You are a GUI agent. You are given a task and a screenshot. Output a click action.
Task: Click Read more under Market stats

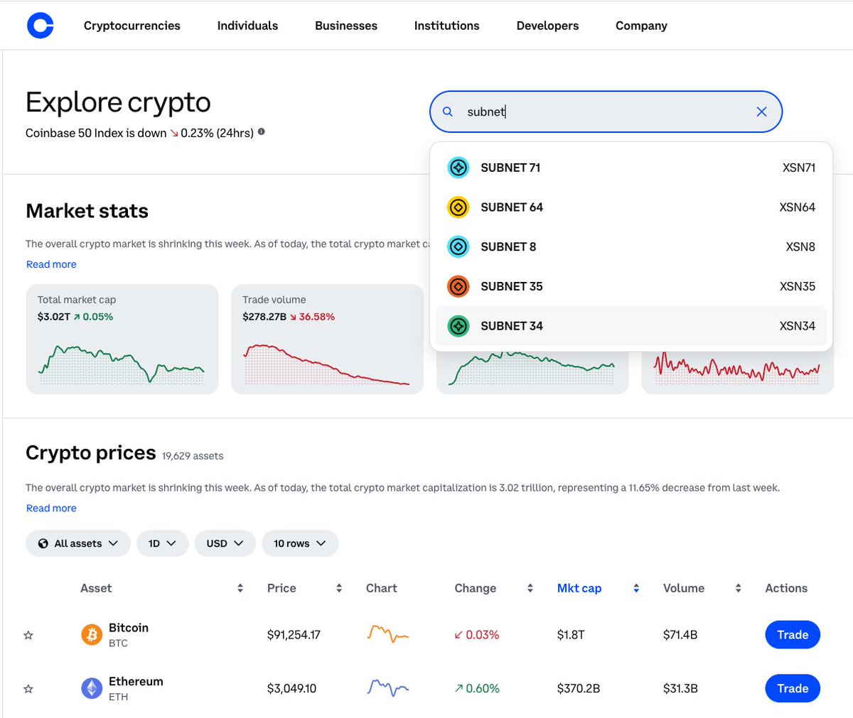51,264
